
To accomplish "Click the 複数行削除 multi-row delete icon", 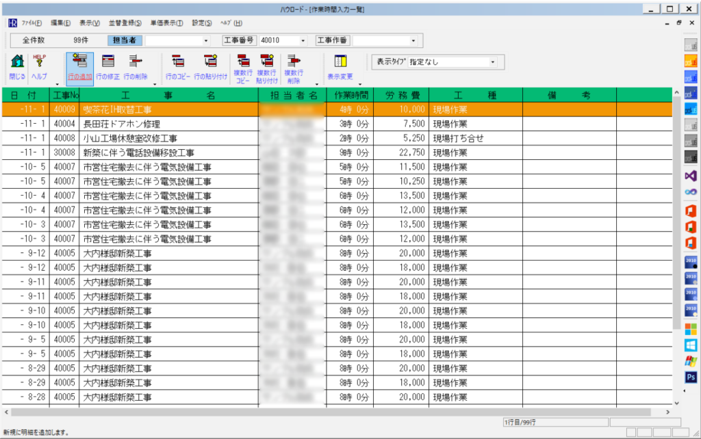I will (x=293, y=66).
